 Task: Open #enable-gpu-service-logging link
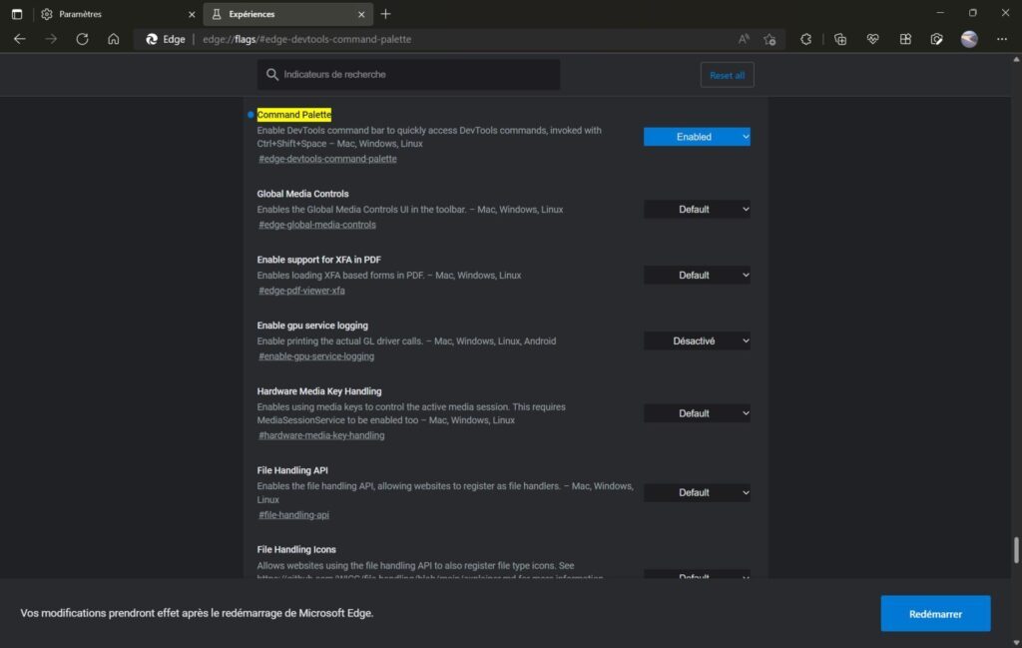[316, 356]
